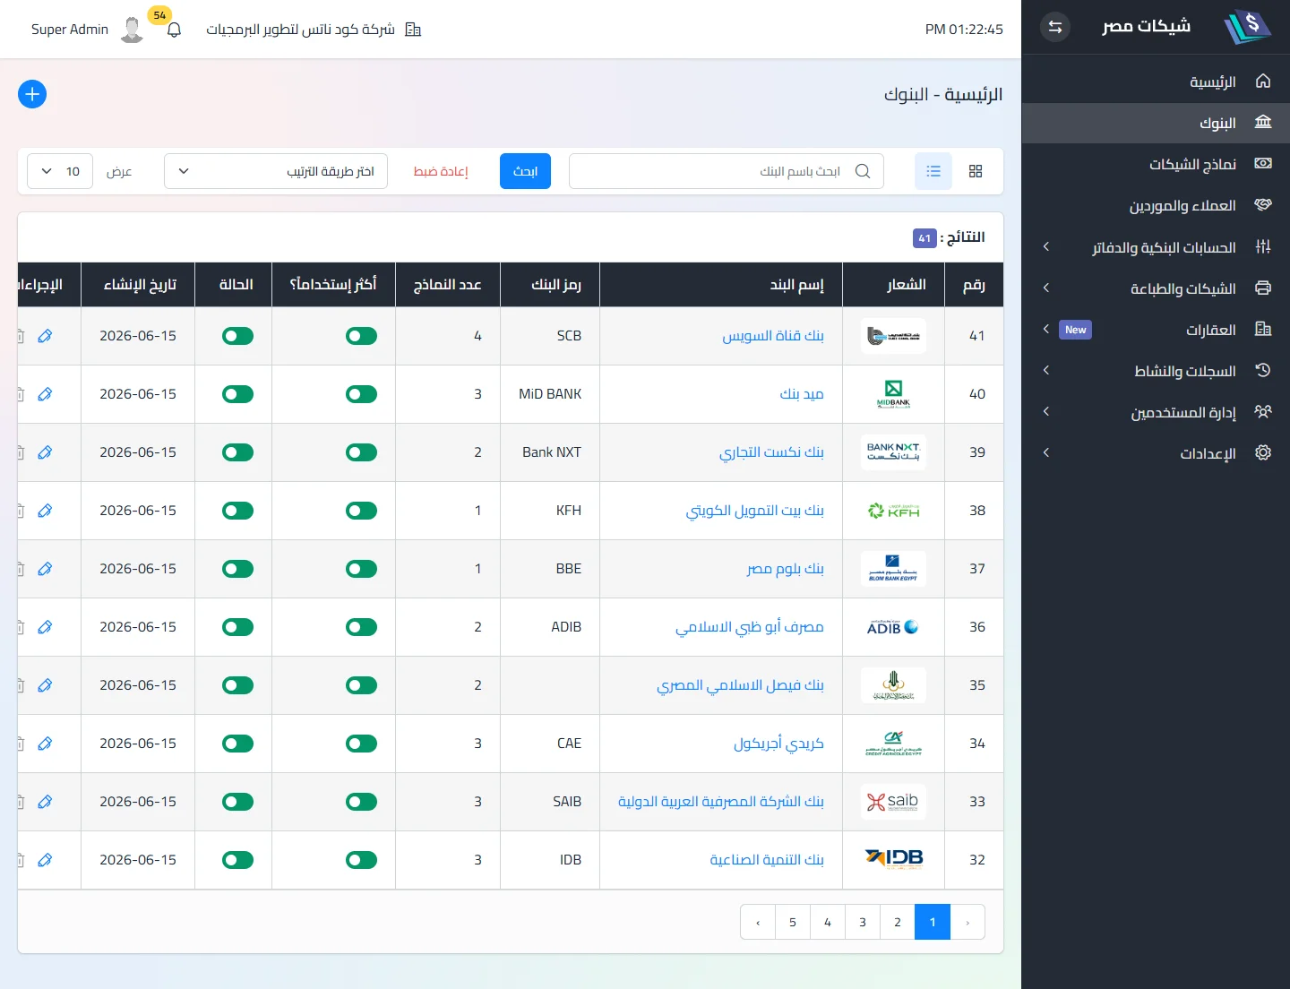Screen dimensions: 1290x989
Task: Click the sidebar collapse swap-arrows icon
Action: (x=1055, y=27)
